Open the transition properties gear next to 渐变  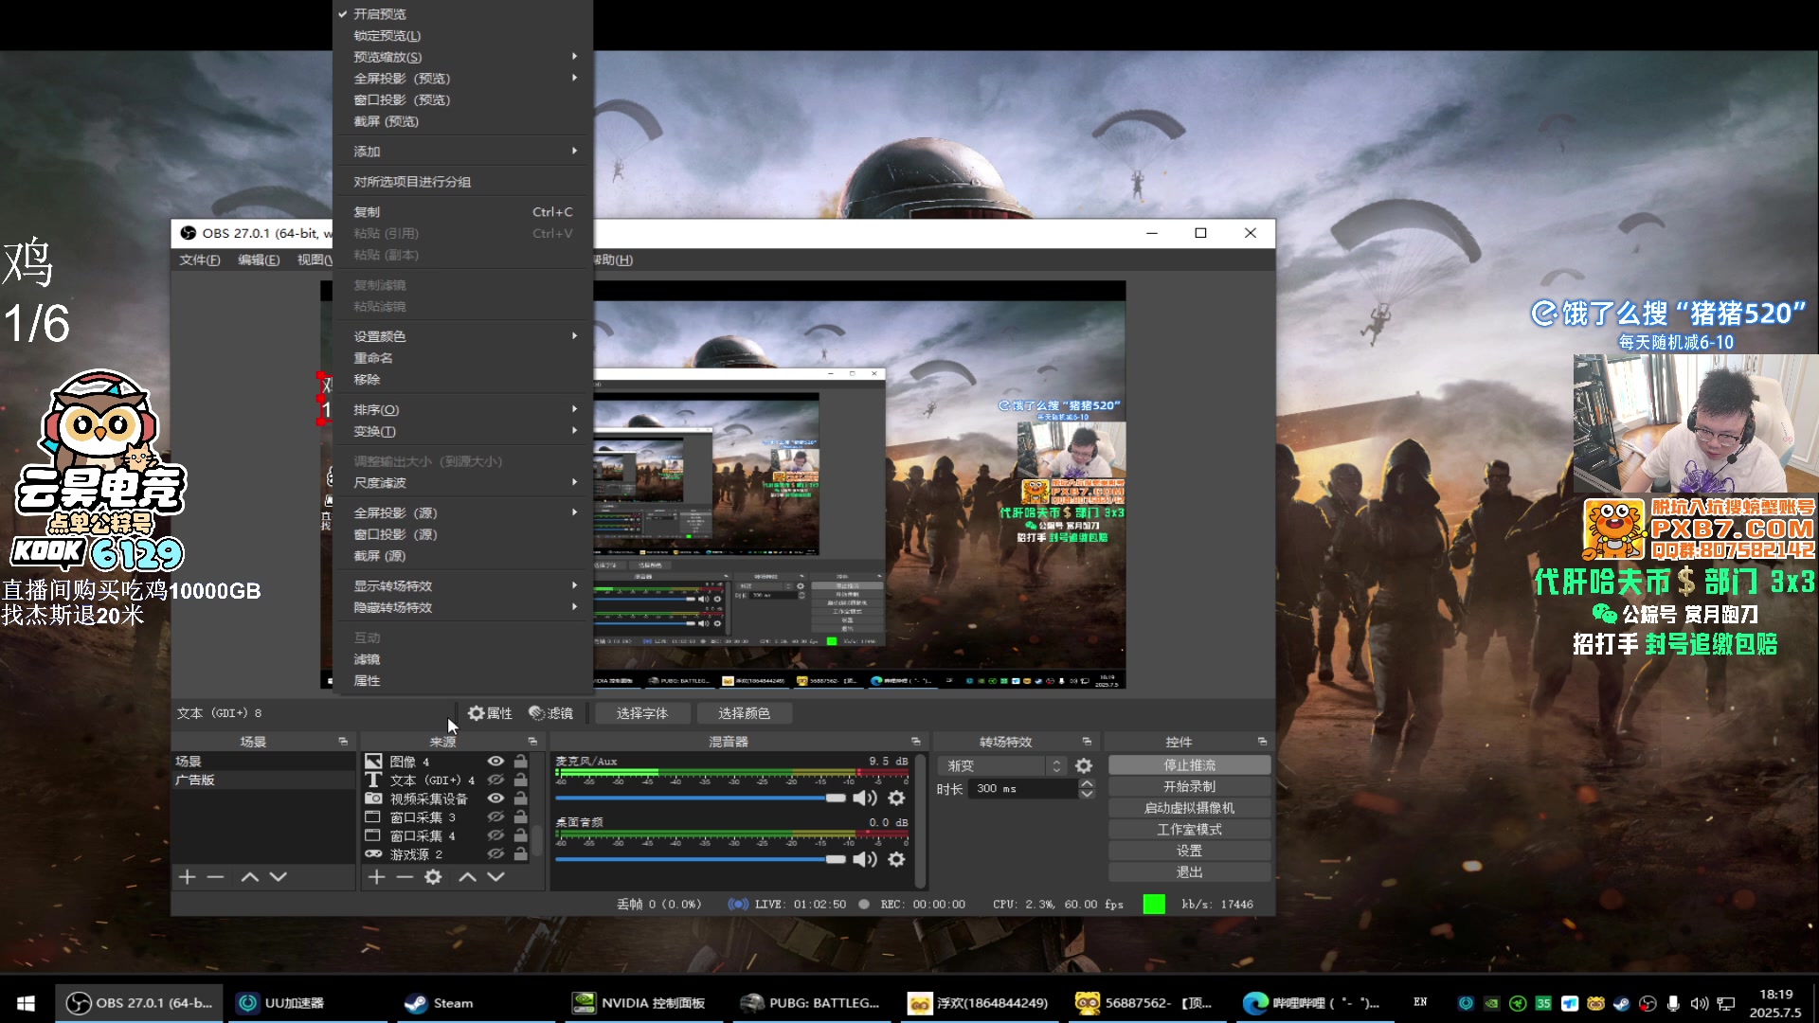coord(1084,765)
